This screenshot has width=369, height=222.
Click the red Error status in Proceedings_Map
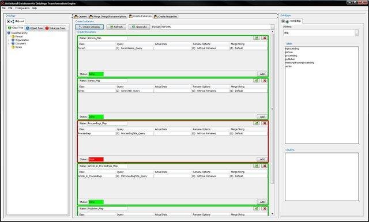point(96,159)
